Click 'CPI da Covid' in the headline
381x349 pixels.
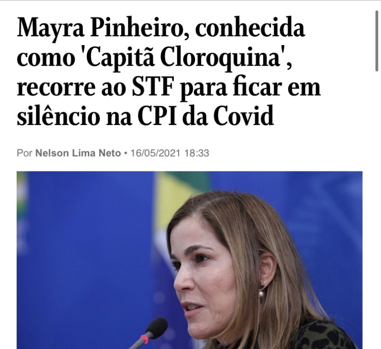(206, 116)
